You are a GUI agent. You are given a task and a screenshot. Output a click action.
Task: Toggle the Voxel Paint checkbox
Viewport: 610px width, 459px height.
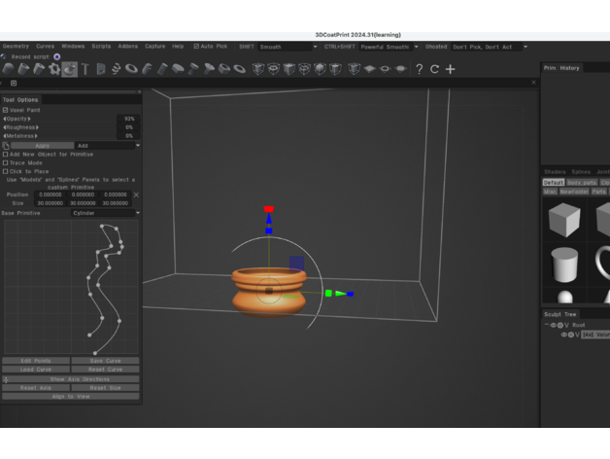click(x=6, y=110)
